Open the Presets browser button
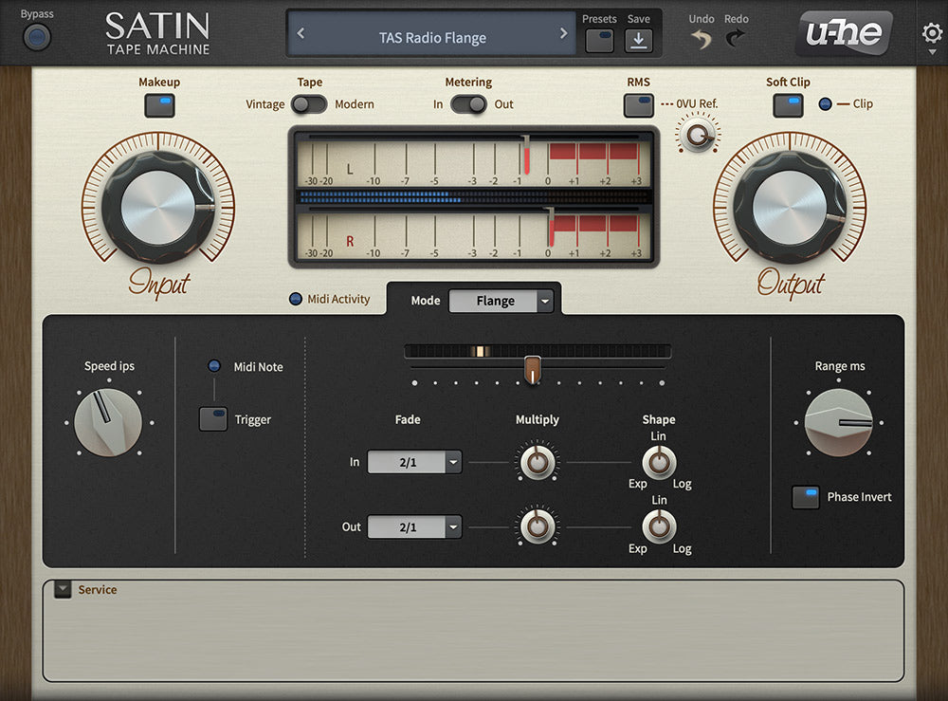The image size is (948, 701). point(599,41)
